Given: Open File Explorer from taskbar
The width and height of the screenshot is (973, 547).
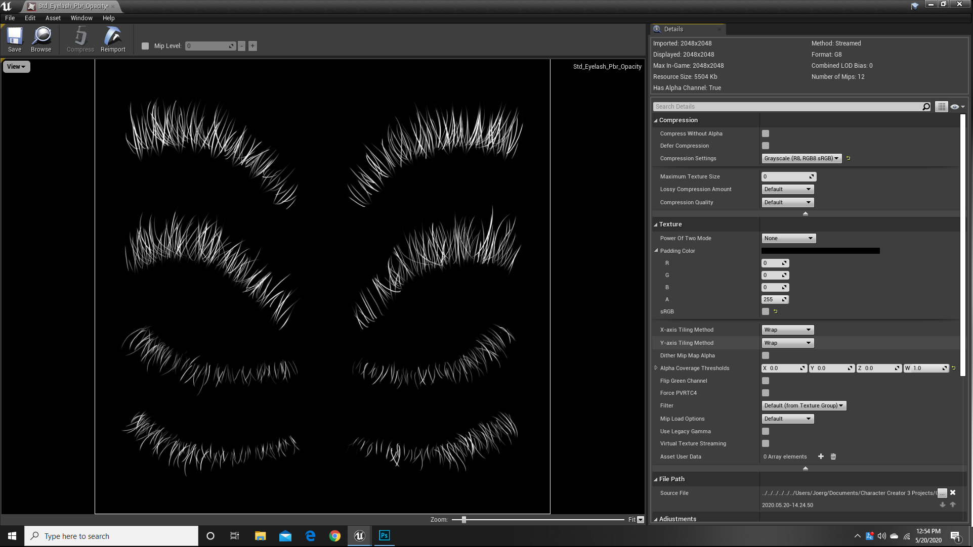Looking at the screenshot, I should click(260, 536).
